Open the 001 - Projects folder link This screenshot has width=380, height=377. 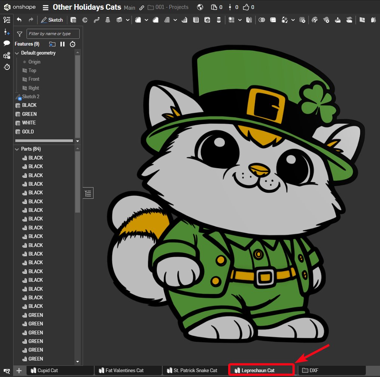pos(168,7)
